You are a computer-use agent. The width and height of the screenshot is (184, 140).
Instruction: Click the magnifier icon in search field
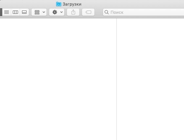click(107, 12)
